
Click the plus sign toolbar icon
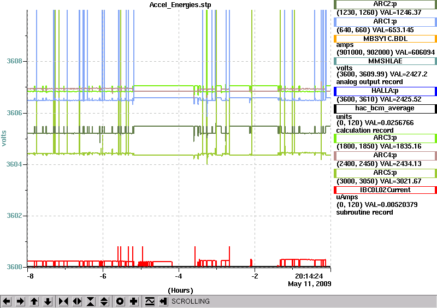(x=134, y=301)
